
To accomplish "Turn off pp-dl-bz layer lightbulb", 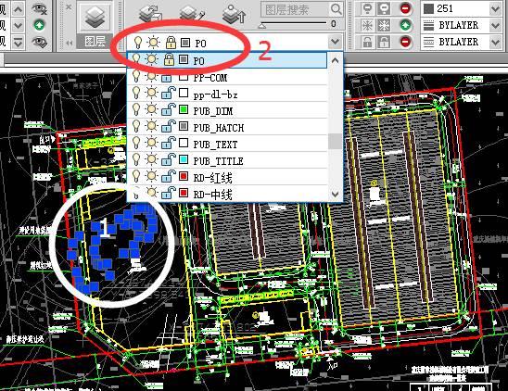I will click(x=136, y=93).
